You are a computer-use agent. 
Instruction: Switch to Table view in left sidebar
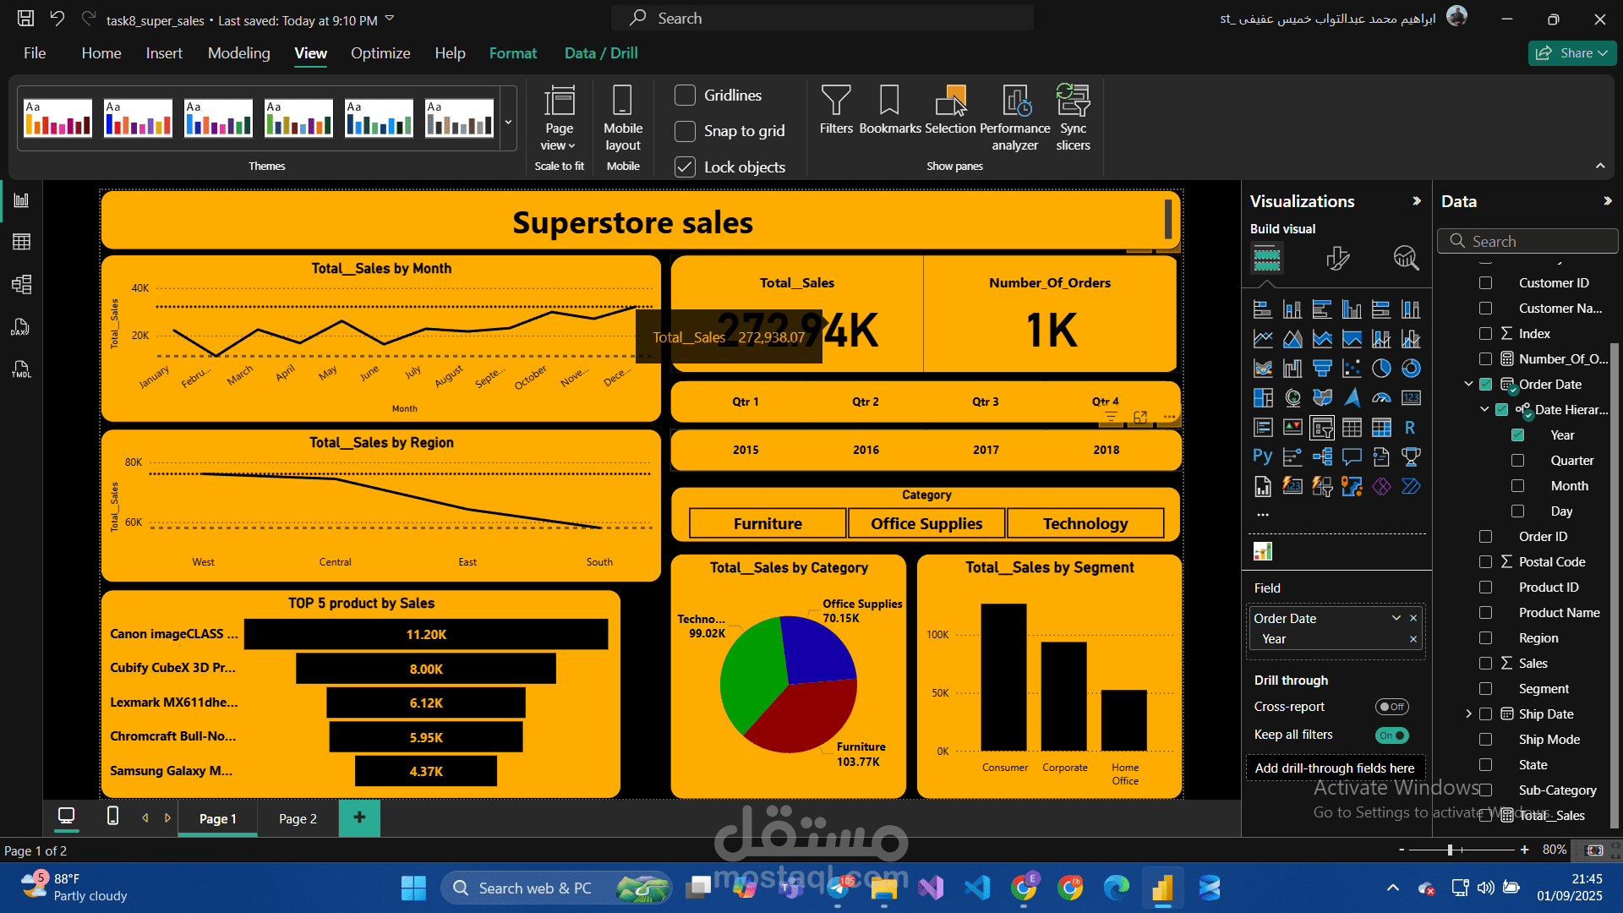tap(21, 242)
